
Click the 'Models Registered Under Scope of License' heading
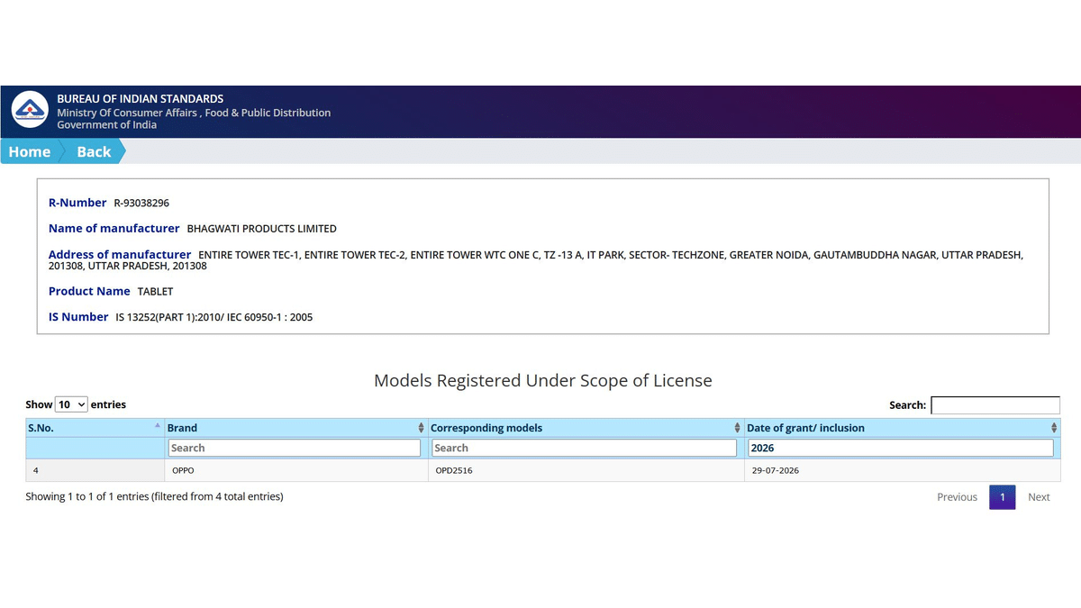pyautogui.click(x=543, y=381)
